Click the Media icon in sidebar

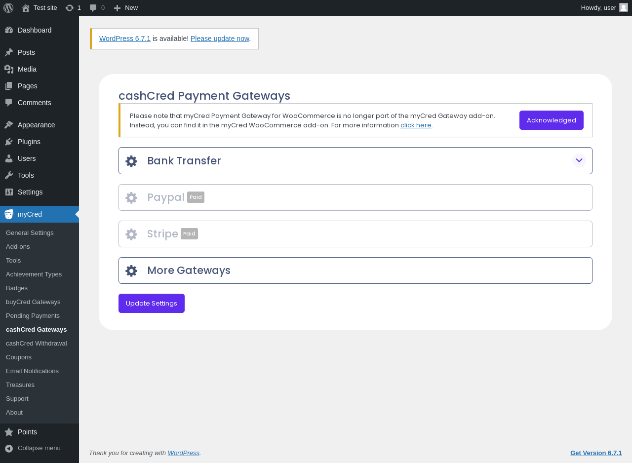click(9, 69)
